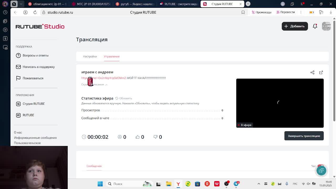Open a new browser tab
Screen dimensions: 336x189
pyautogui.click(x=248, y=4)
